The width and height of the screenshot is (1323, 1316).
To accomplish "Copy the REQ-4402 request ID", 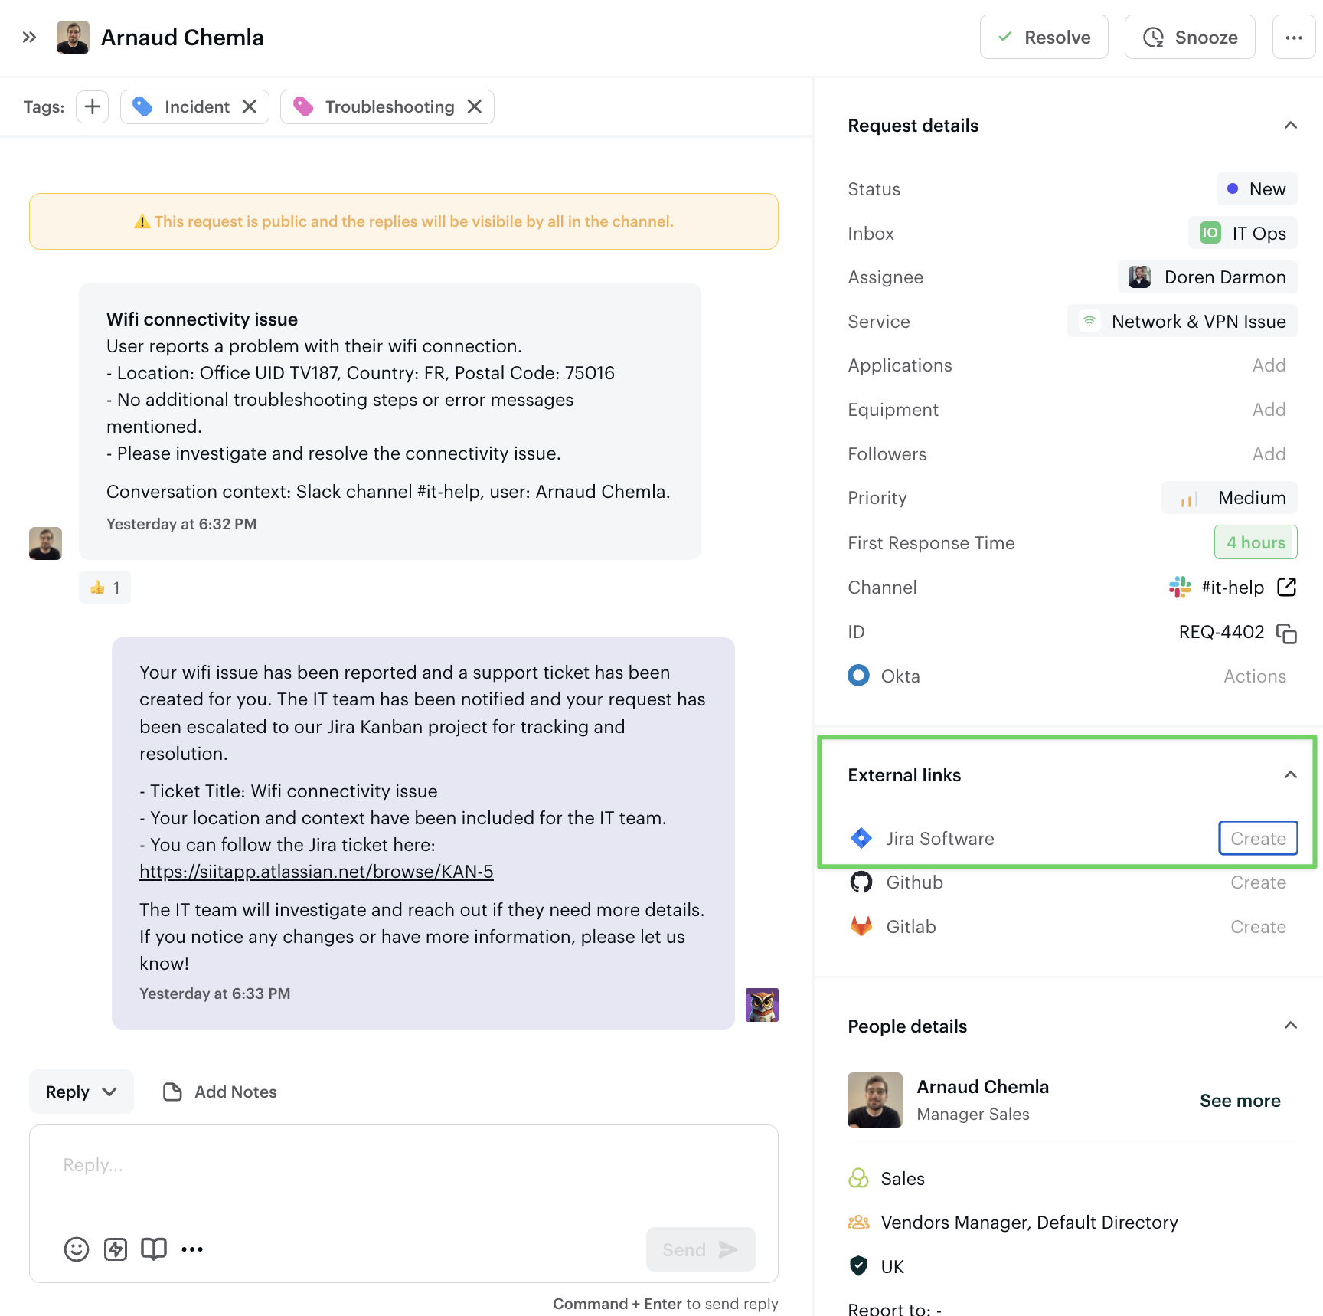I will pos(1286,633).
